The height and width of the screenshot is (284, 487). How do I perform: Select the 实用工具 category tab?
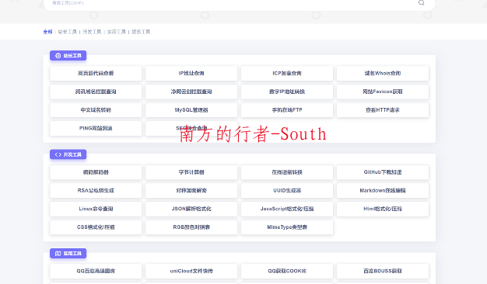tap(117, 32)
